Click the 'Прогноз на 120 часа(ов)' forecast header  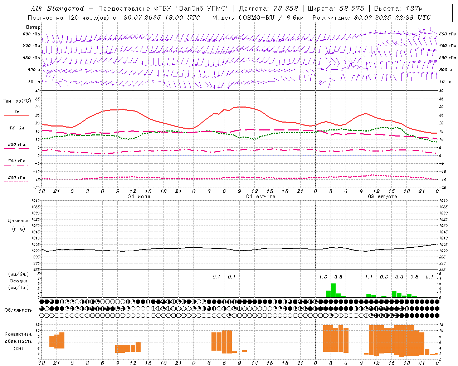(68, 18)
